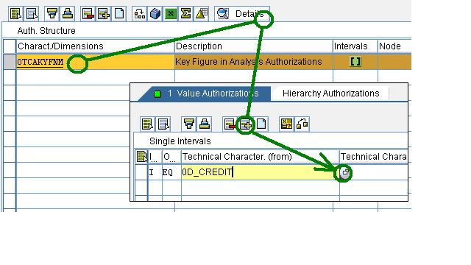The image size is (471, 265).
Task: Click stacked pyramid sort icon in Single Intervals toolbar
Action: click(x=205, y=124)
